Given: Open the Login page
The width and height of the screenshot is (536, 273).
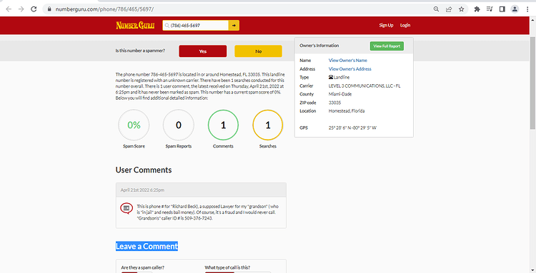Looking at the screenshot, I should click(x=405, y=25).
